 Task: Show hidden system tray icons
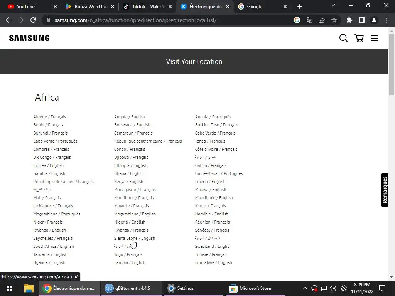click(305, 288)
